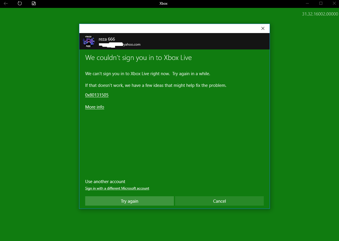Close the Xbox app window
Image resolution: width=339 pixels, height=241 pixels.
tap(334, 4)
